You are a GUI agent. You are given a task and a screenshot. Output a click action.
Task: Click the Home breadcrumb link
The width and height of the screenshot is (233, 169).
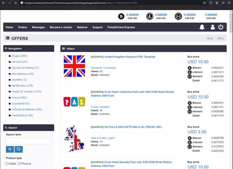click(209, 39)
